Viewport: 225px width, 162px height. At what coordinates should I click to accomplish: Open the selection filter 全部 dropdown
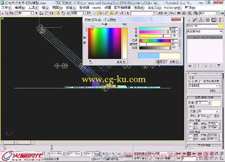(25, 13)
